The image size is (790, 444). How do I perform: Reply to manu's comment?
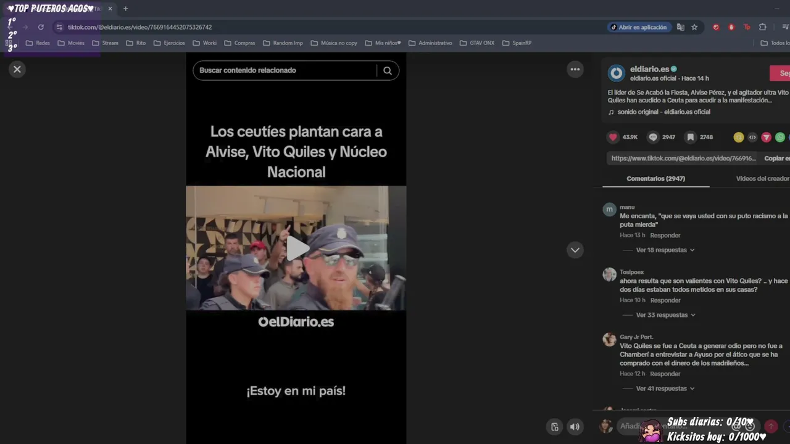click(x=665, y=236)
